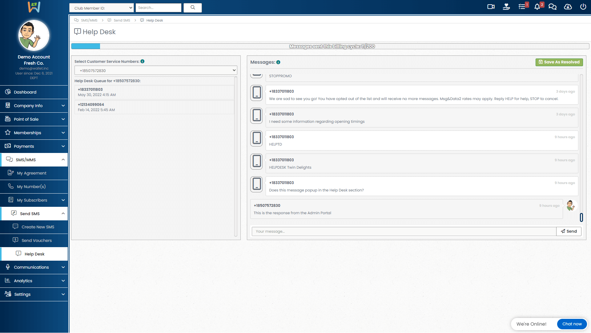This screenshot has height=333, width=591.
Task: Open the Club Member ID dropdown
Action: 102,8
